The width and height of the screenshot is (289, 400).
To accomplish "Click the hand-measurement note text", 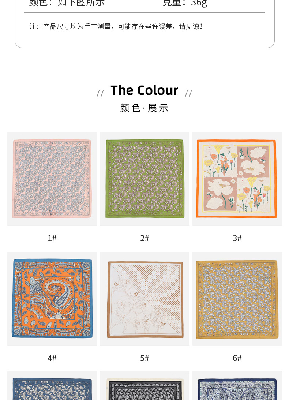I will [x=116, y=26].
